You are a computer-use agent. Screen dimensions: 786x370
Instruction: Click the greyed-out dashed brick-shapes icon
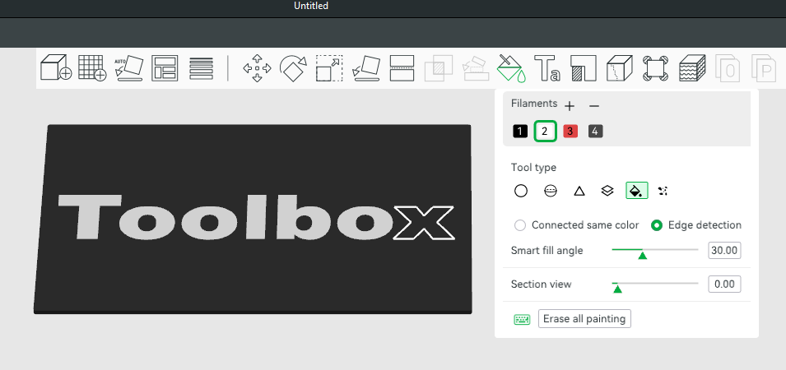coord(474,68)
